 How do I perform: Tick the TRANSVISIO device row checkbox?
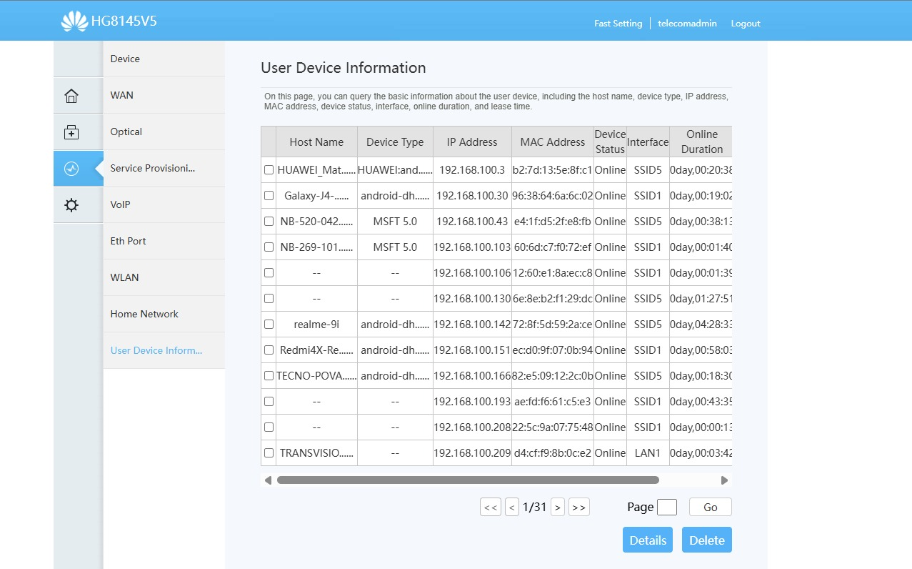[x=269, y=453]
